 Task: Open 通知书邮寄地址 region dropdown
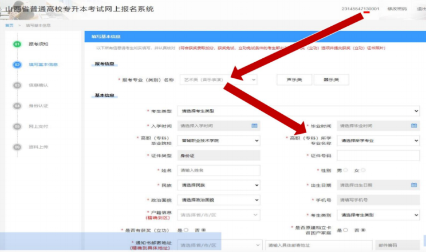tap(220, 245)
